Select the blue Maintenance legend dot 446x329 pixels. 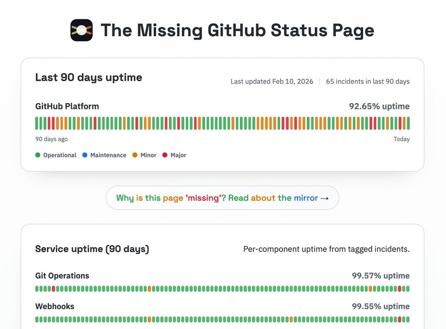[x=85, y=155]
